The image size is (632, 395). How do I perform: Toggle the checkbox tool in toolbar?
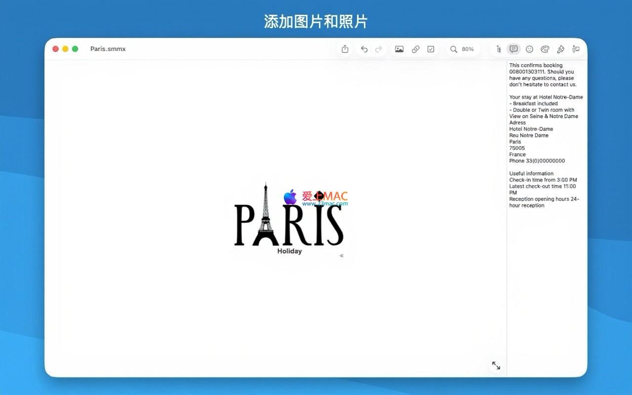(x=431, y=49)
